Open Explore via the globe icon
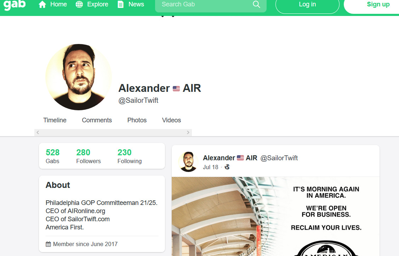399x256 pixels. [x=79, y=4]
